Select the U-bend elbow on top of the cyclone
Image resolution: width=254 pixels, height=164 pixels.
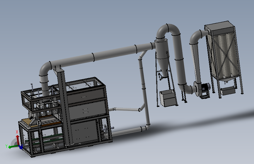point(168,31)
